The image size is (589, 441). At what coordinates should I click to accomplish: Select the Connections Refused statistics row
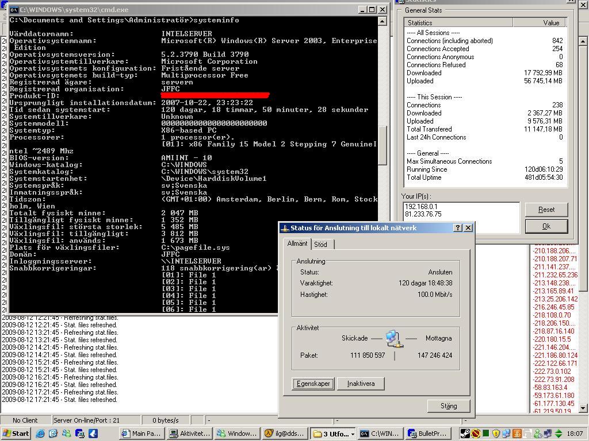[x=484, y=65]
